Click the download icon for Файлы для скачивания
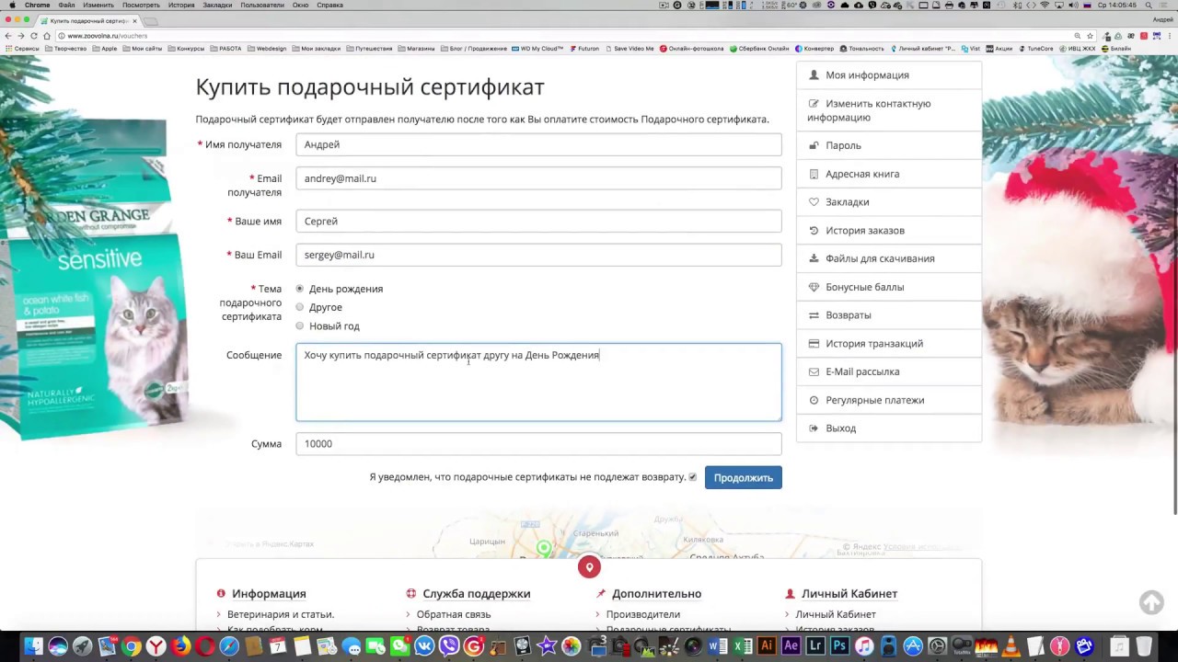 pyautogui.click(x=814, y=258)
